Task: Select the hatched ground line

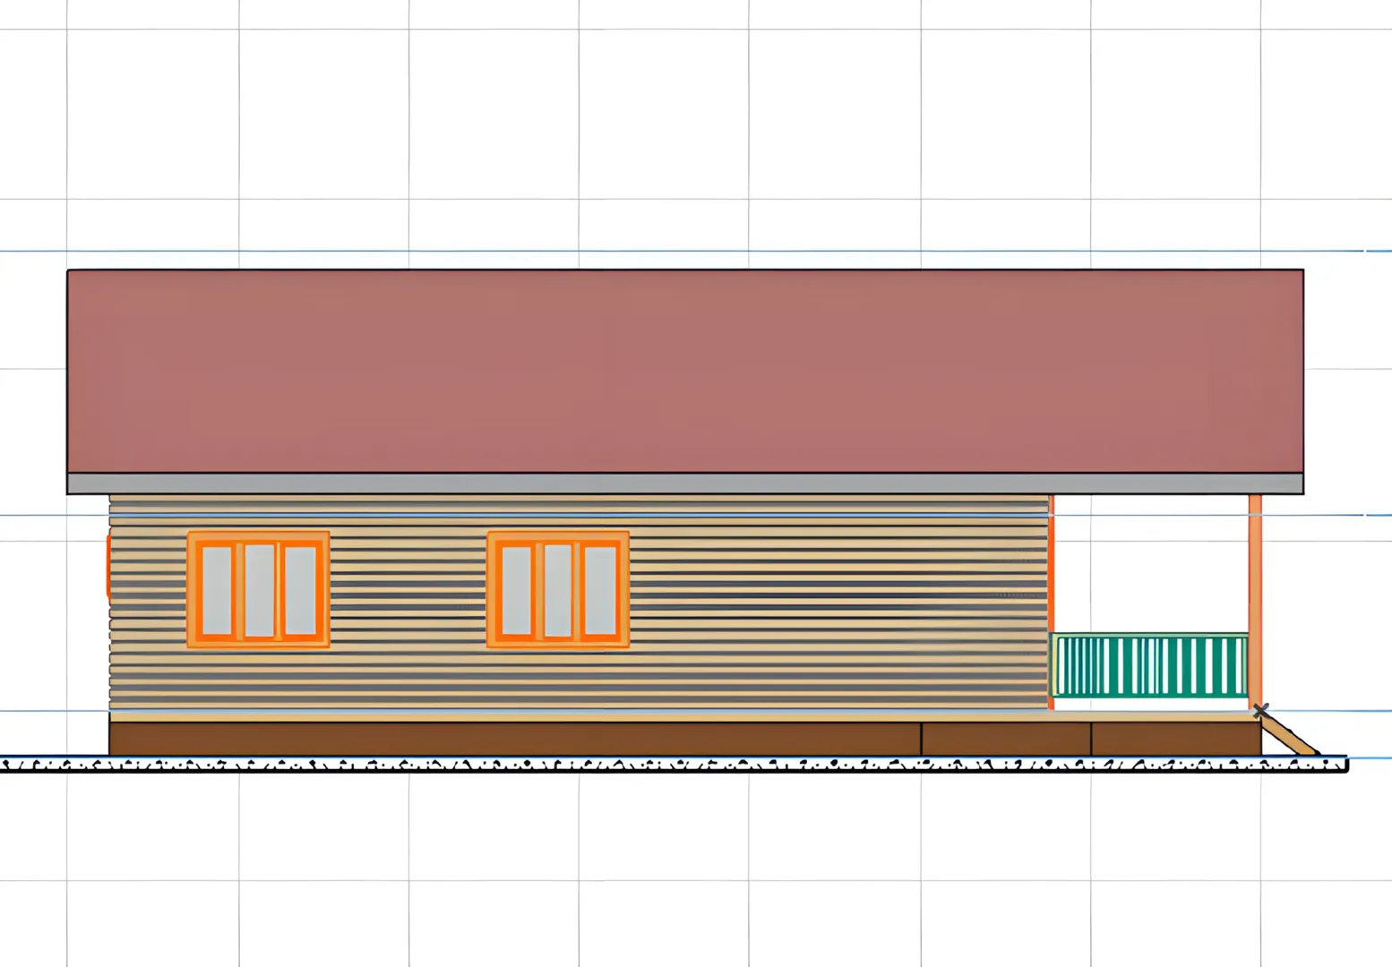Action: [x=672, y=766]
